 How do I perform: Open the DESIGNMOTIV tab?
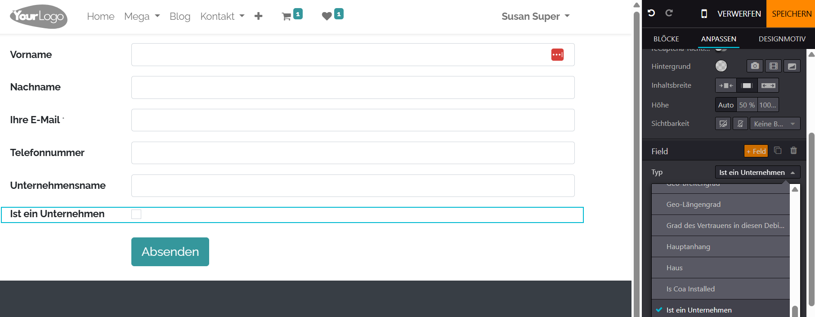click(782, 39)
